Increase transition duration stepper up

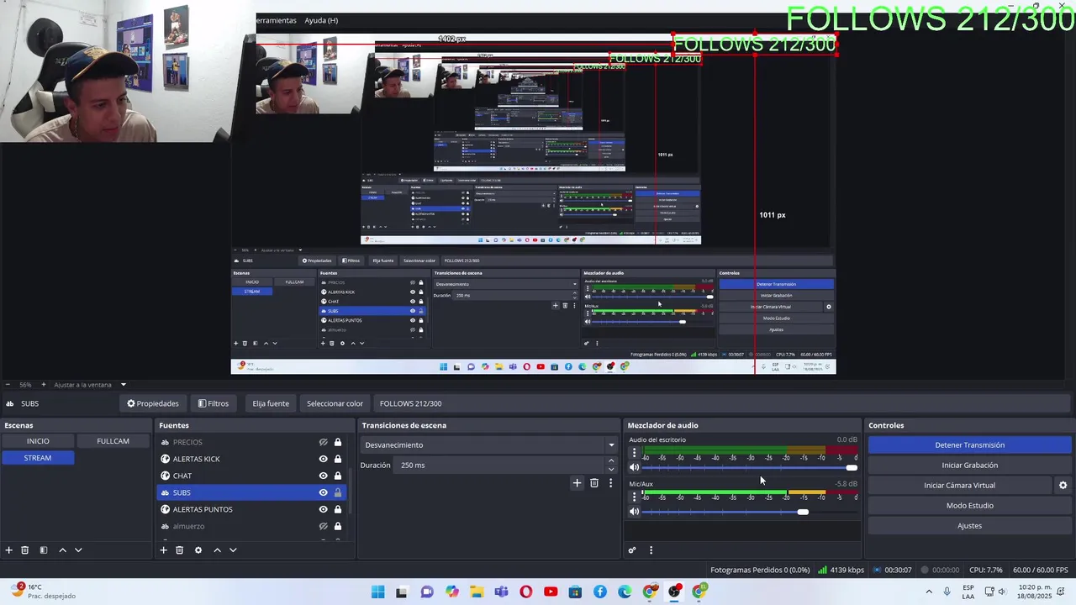pos(611,461)
